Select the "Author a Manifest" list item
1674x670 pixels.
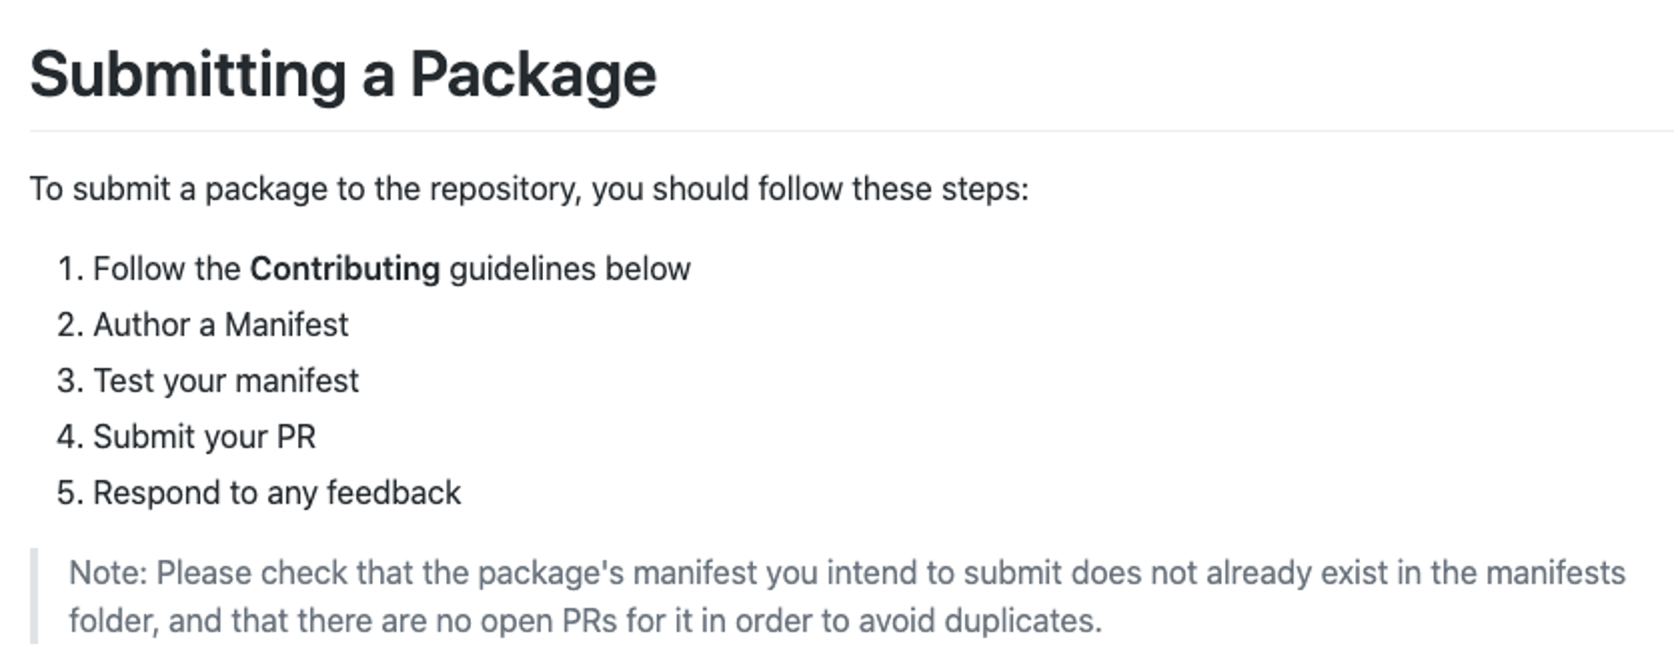[x=220, y=325]
